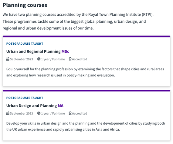173x144 pixels.
Task: Click 1 year / Full-time in MSc card
Action: [x=53, y=59]
